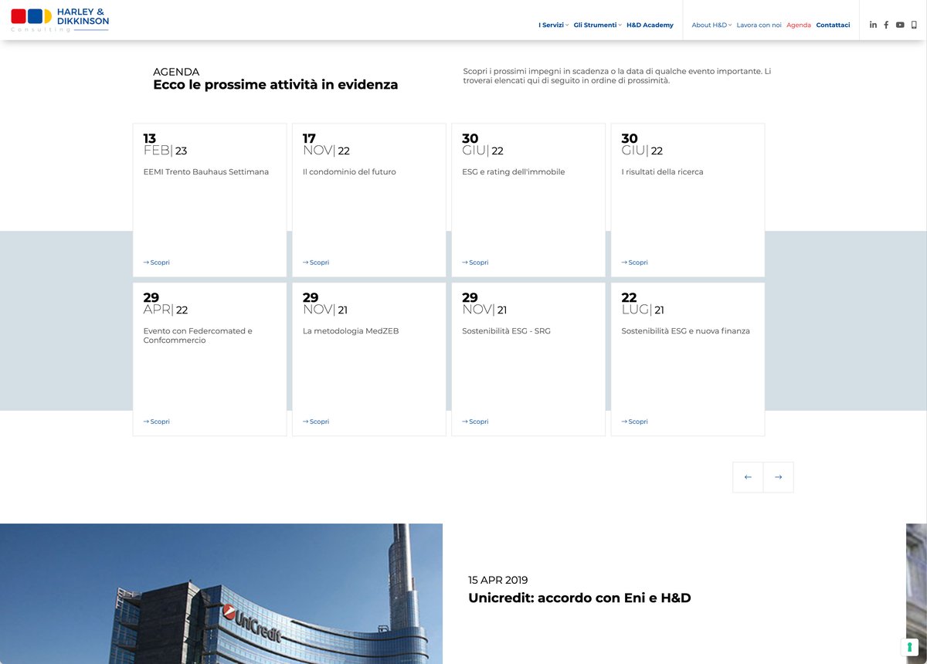927x664 pixels.
Task: Go to previous agenda slide arrow
Action: click(x=748, y=477)
